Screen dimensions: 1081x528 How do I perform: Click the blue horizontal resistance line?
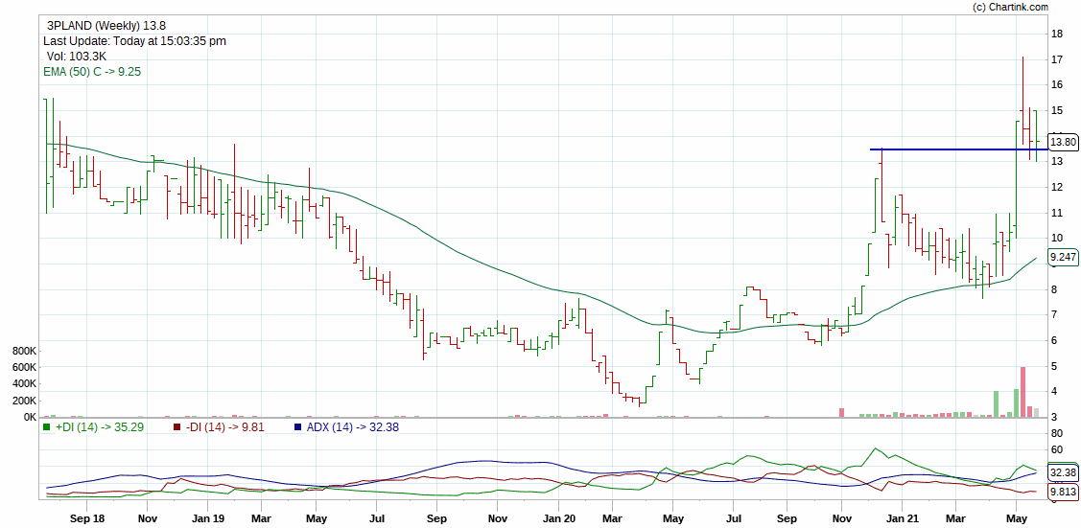click(958, 149)
